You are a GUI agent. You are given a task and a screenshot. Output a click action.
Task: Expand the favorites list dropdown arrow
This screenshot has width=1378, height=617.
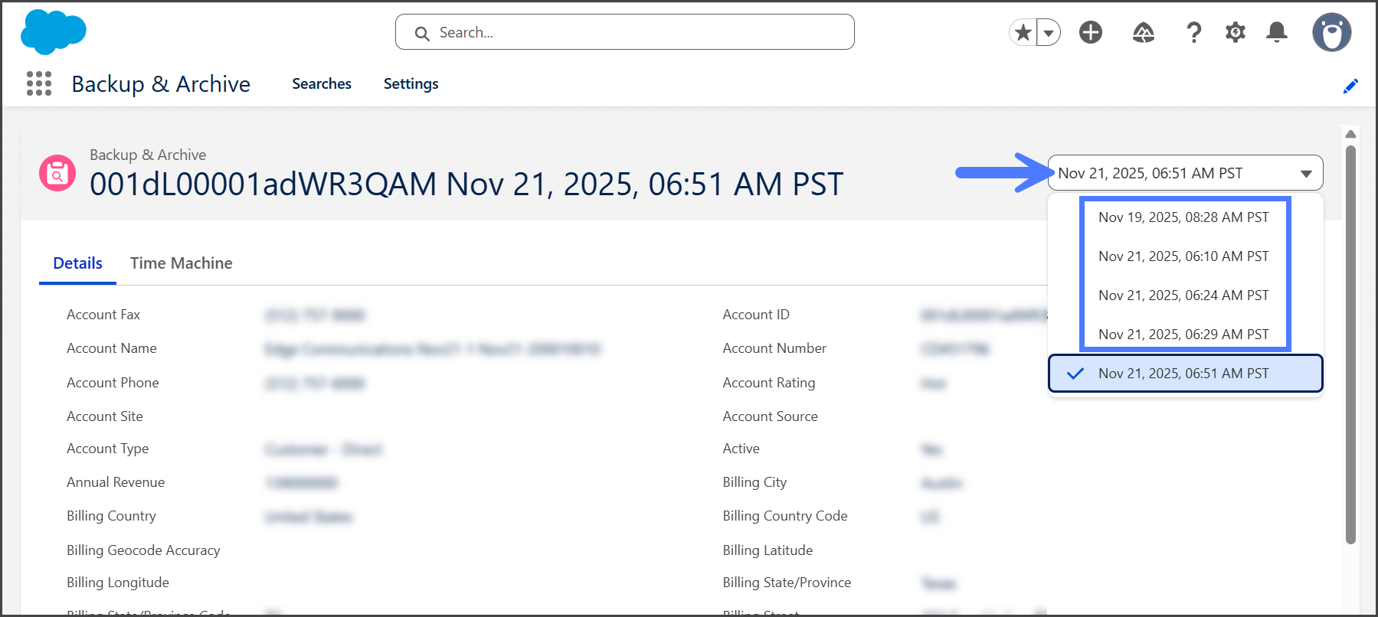1049,33
